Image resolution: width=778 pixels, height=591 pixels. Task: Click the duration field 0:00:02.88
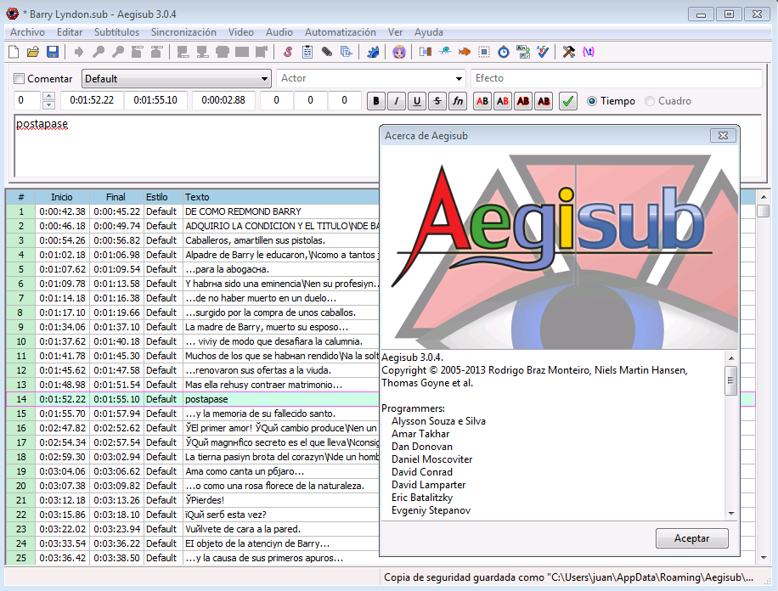tap(223, 100)
